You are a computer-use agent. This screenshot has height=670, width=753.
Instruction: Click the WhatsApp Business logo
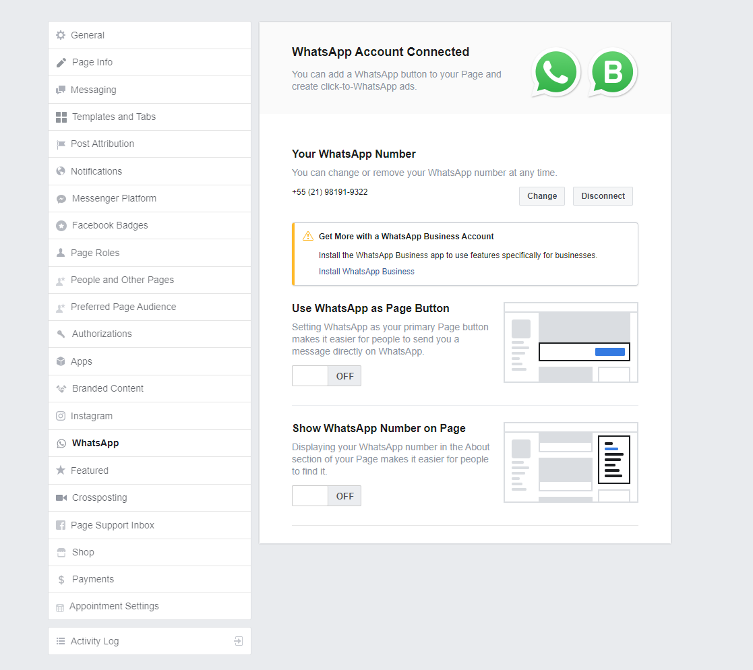coord(612,73)
